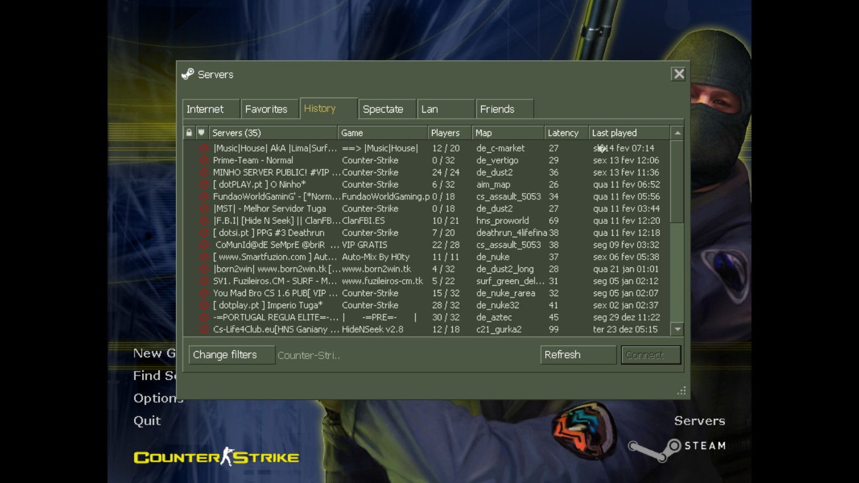Image resolution: width=859 pixels, height=483 pixels.
Task: Select the |Music|House| AkA |Lima|Surf server row
Action: tap(426, 148)
